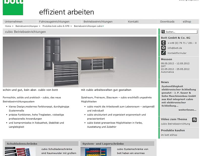Viewport: 202px width, 156px height.
Task: Click the green bott logo
Action: (13, 8)
